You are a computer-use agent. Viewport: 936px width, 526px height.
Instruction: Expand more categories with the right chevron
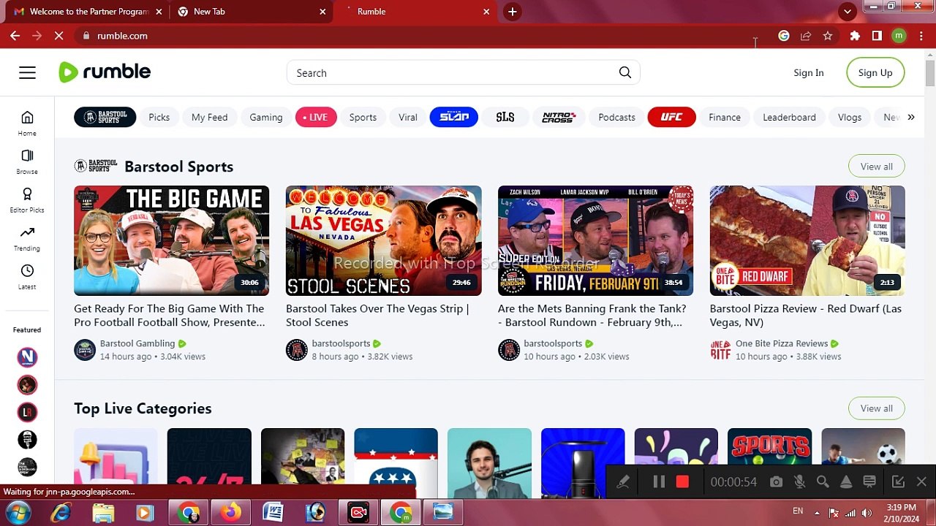point(911,117)
